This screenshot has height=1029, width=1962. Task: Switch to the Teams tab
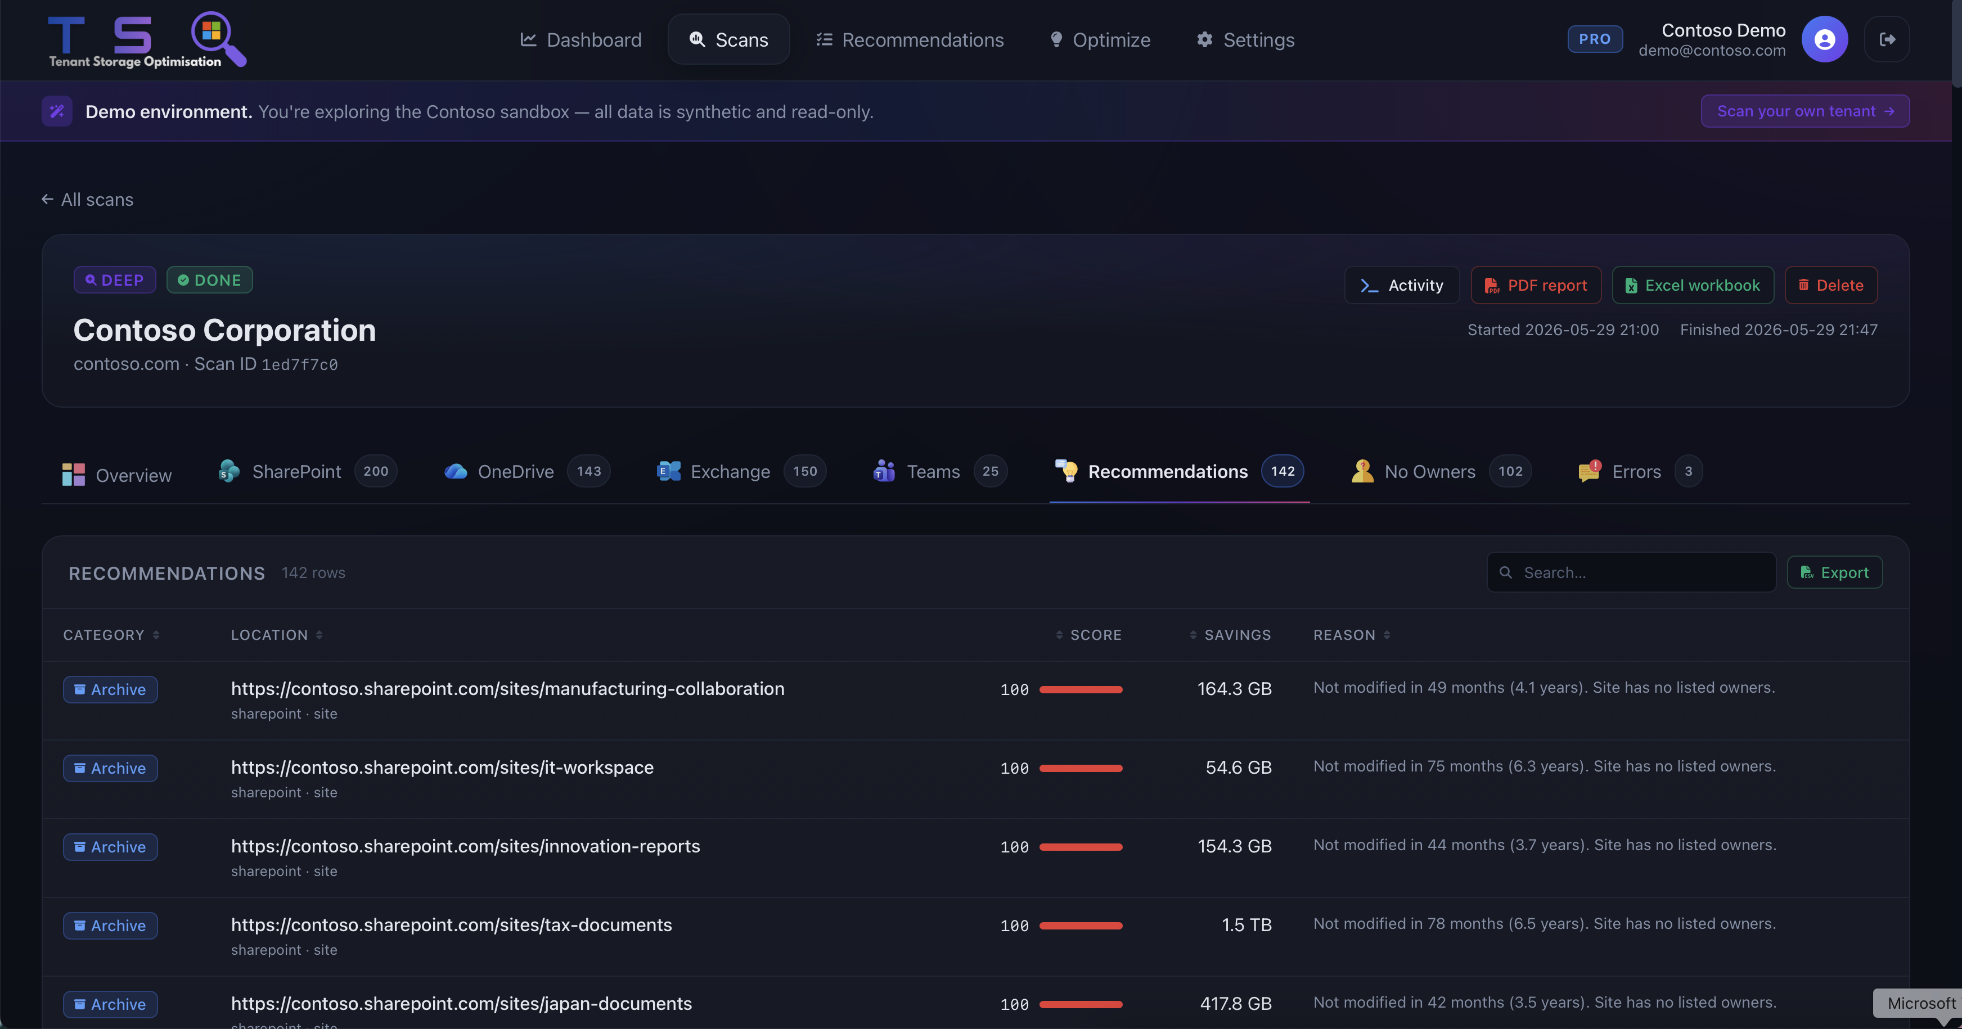click(939, 471)
